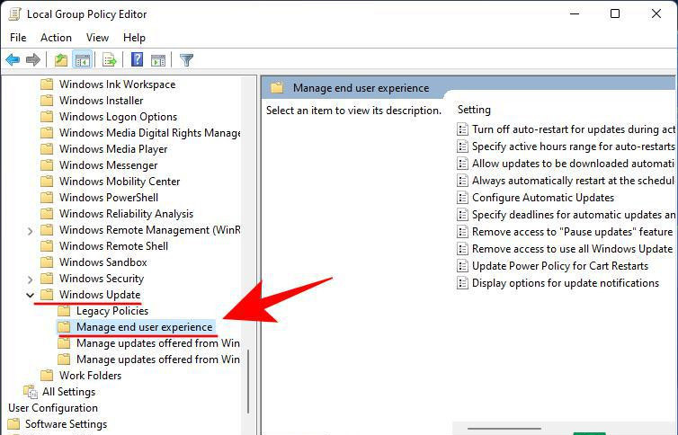Open Update Power Policy for Cart Restarts
Screen dimensions: 678x435
click(x=560, y=266)
